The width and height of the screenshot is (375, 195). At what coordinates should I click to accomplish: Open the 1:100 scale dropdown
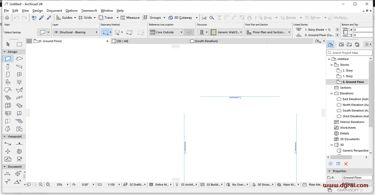point(120,185)
